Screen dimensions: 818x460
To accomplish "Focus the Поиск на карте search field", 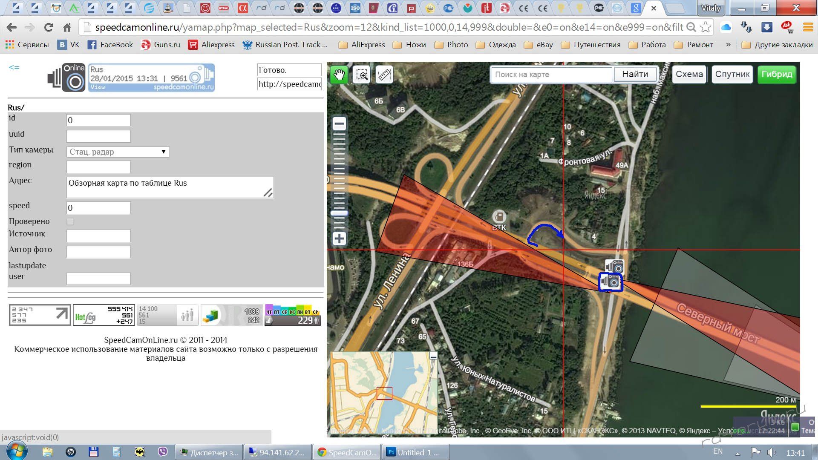I will [551, 75].
